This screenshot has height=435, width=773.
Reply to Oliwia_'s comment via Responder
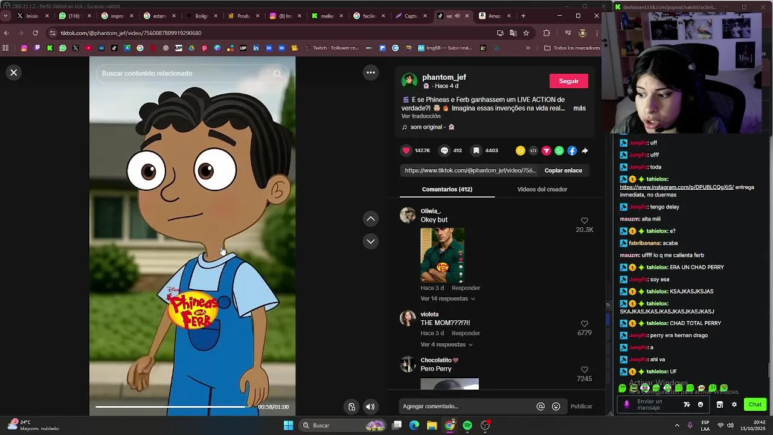click(466, 288)
